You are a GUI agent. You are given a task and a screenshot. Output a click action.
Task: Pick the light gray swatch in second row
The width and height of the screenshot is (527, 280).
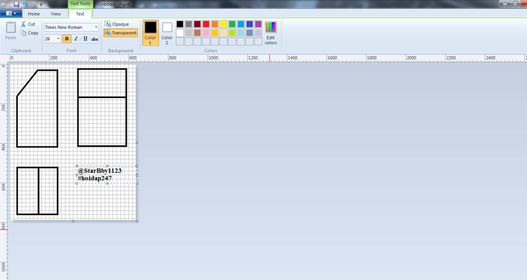click(188, 33)
